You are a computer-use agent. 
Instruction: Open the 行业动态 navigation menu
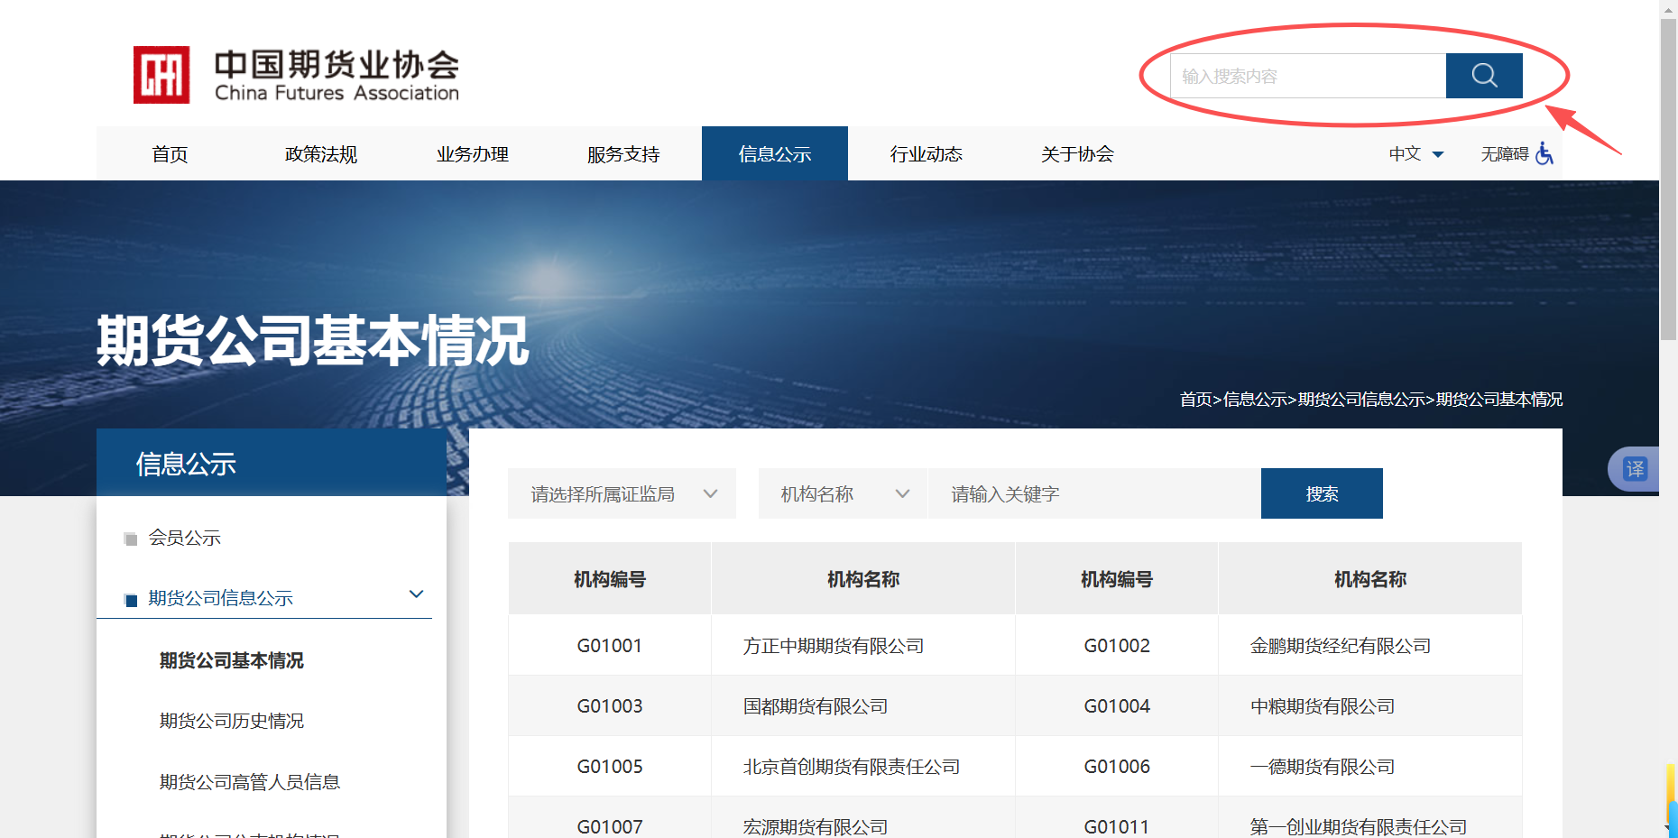926,154
